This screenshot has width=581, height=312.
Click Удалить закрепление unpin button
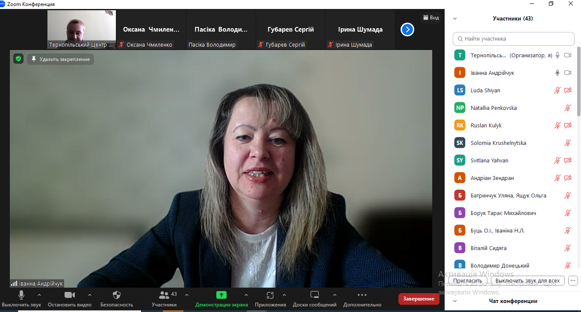(x=61, y=59)
